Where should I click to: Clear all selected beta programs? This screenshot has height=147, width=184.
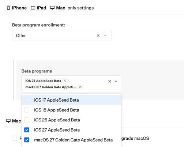[110, 81]
